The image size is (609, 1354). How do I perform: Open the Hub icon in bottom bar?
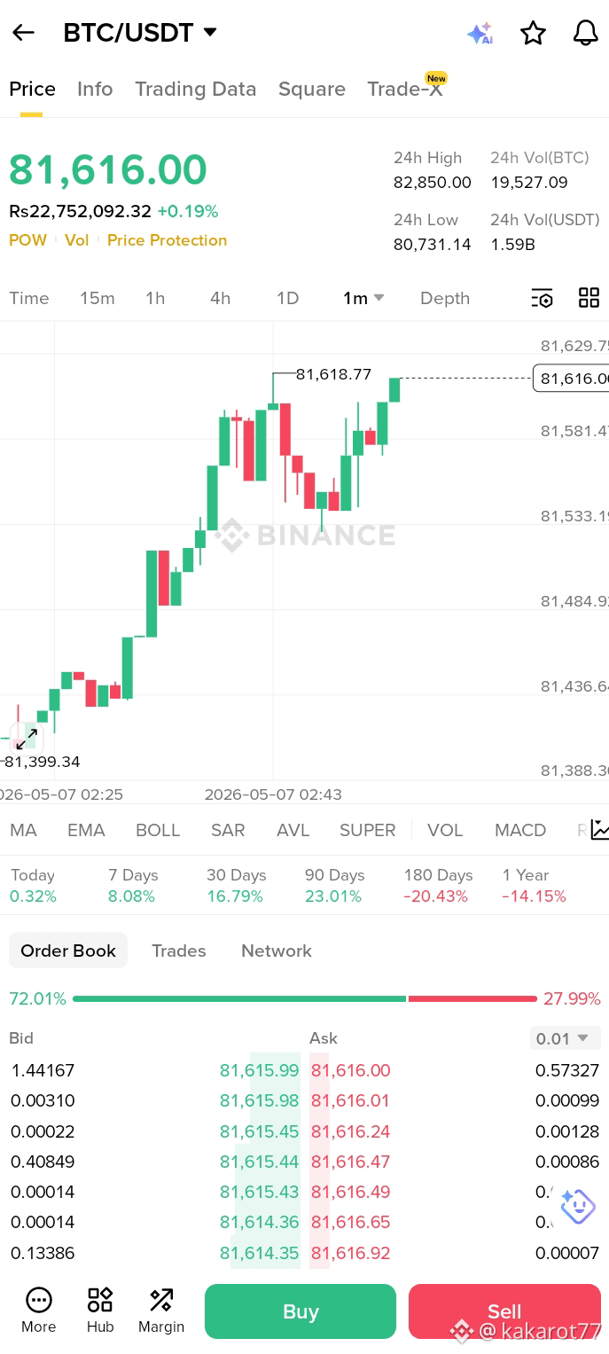(100, 1311)
